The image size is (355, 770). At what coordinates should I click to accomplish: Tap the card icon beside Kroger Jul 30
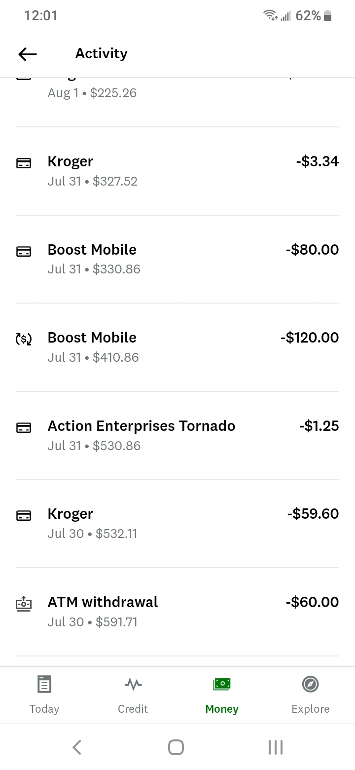(x=24, y=515)
